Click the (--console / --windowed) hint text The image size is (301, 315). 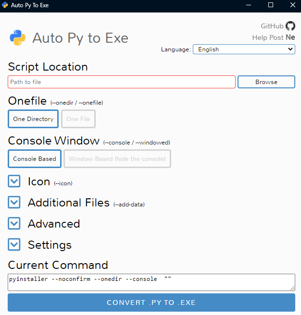click(137, 143)
